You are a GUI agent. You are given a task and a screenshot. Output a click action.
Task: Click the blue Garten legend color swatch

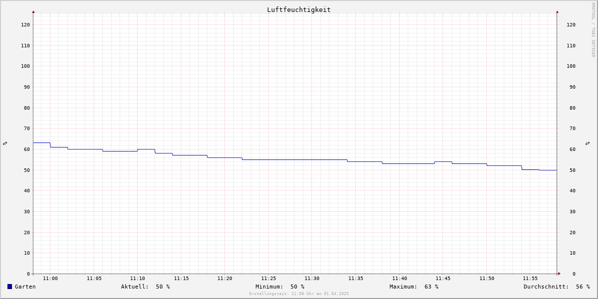tap(9, 287)
